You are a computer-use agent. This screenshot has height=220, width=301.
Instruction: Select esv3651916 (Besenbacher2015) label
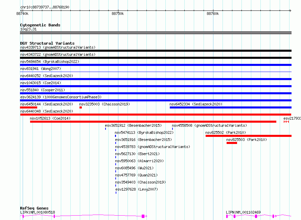143,140
